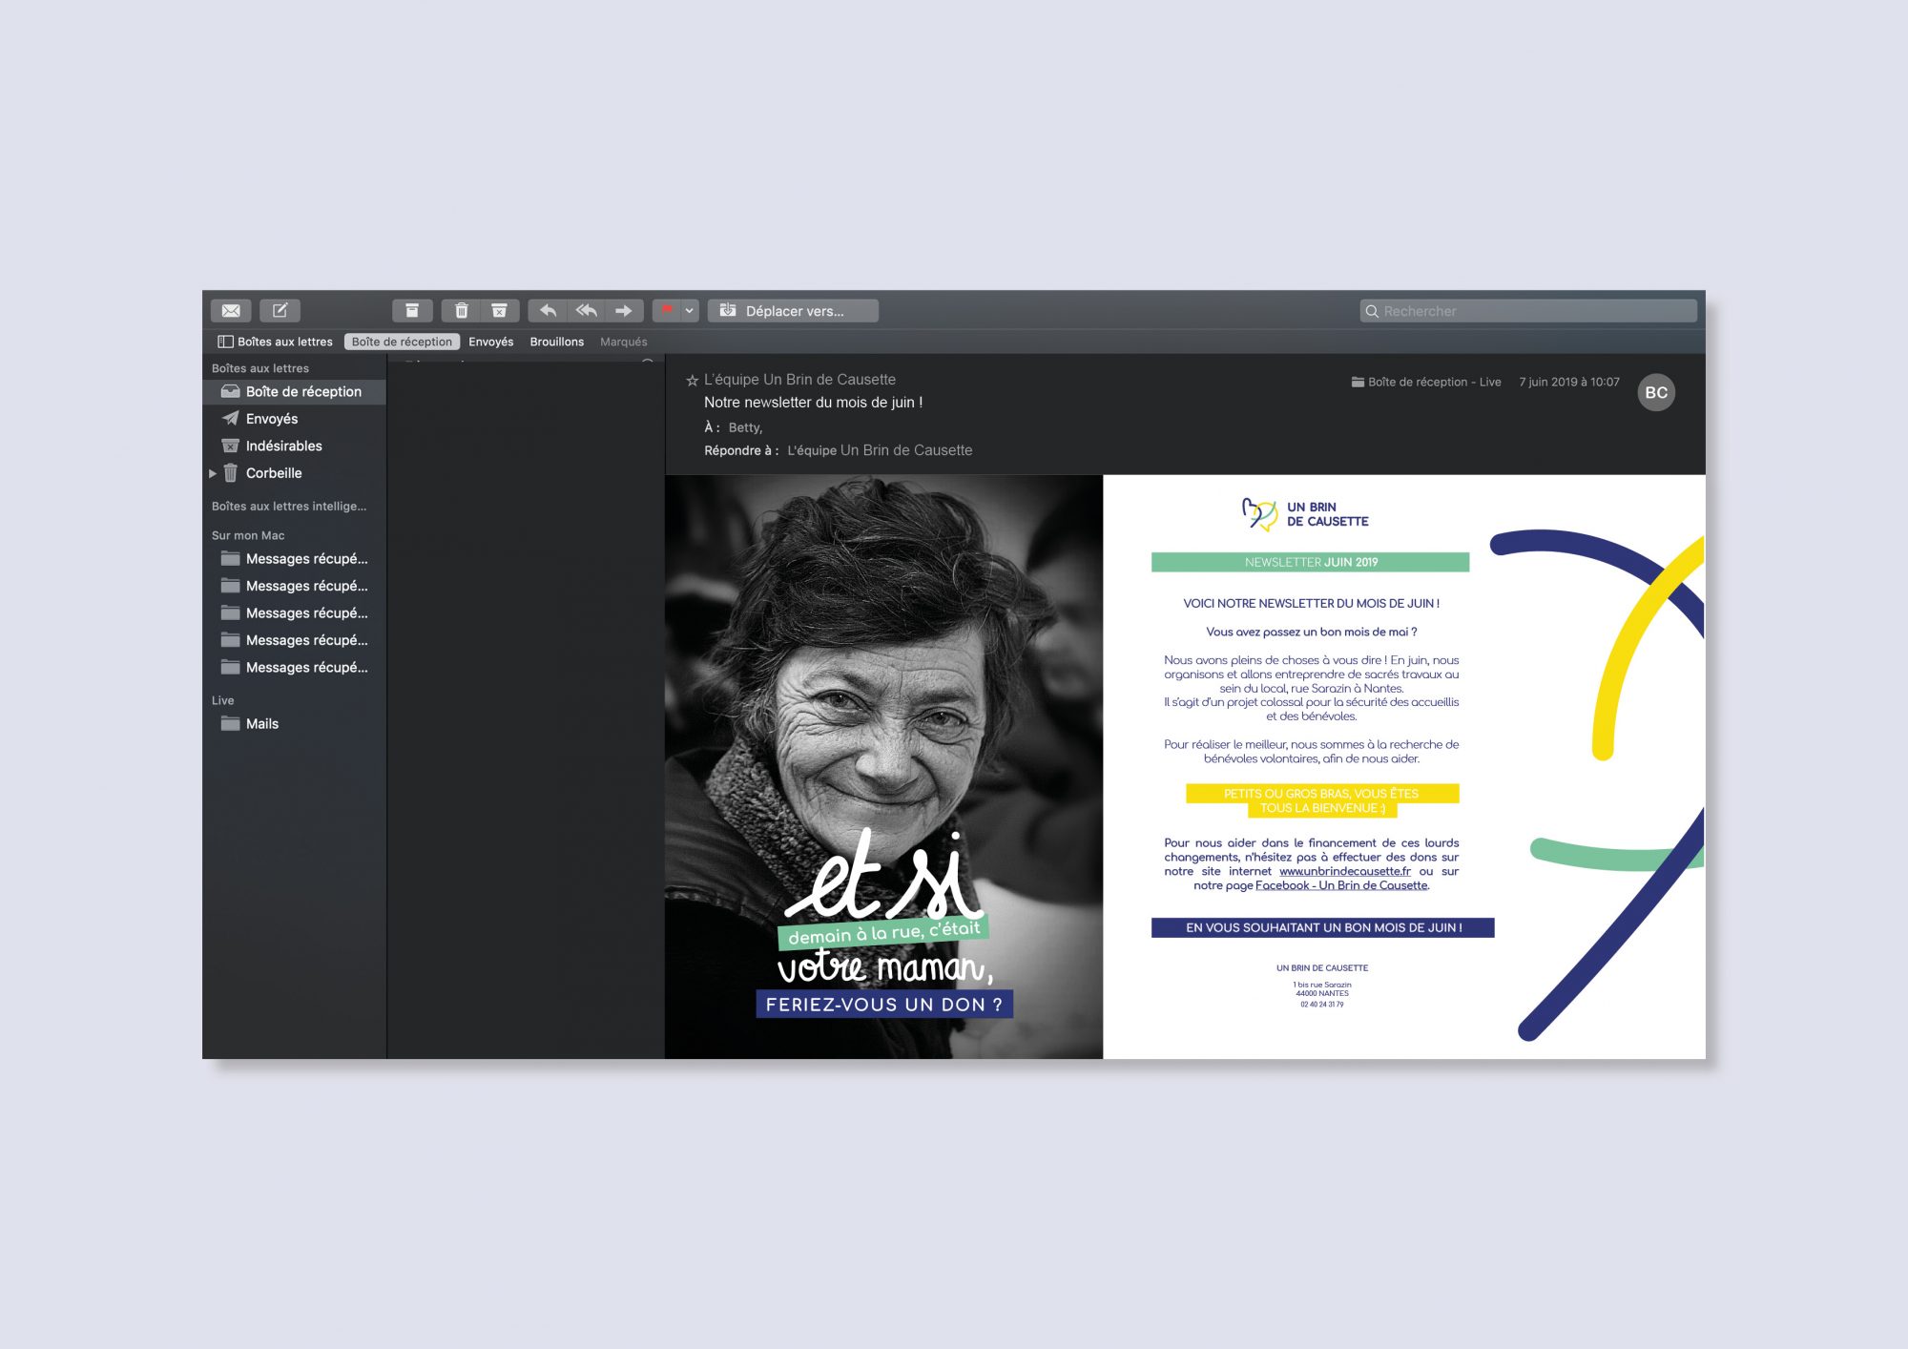Archive the selected message

click(412, 311)
